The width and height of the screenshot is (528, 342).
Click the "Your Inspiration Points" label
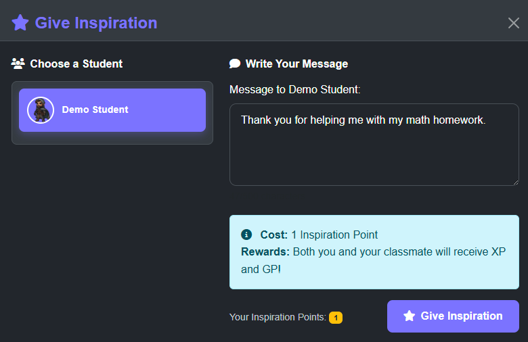tap(278, 317)
